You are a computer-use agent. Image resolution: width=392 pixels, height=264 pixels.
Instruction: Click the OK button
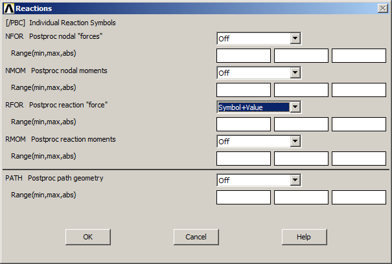(87, 237)
